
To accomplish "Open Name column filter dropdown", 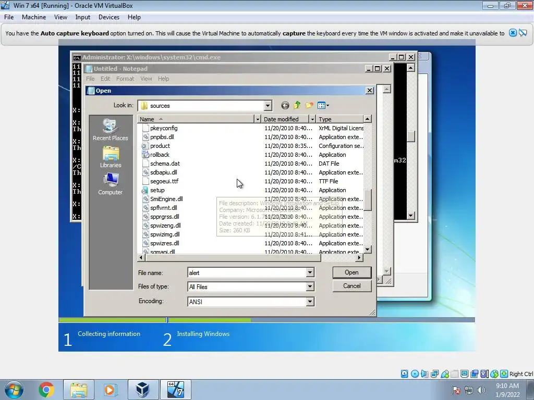I will 258,119.
